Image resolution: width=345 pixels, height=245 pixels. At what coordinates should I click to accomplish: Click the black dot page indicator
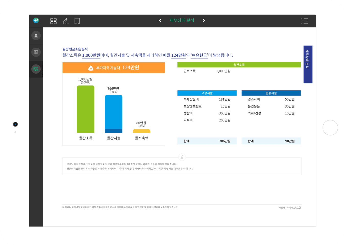[15, 124]
